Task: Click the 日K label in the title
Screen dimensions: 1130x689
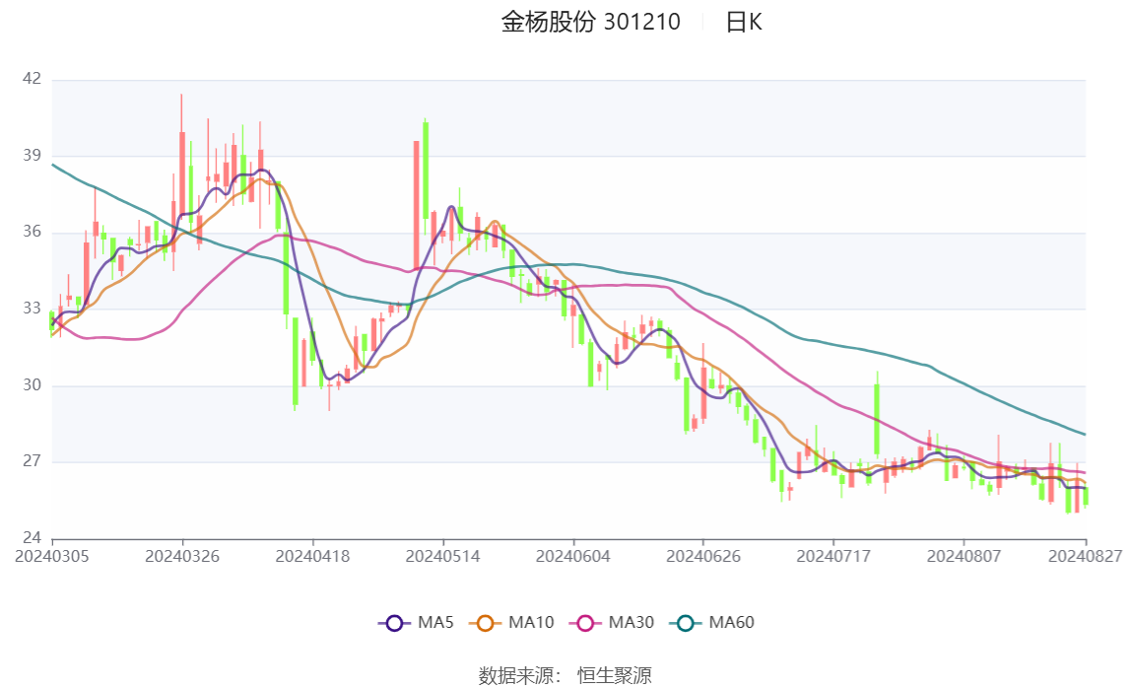Action: point(744,23)
